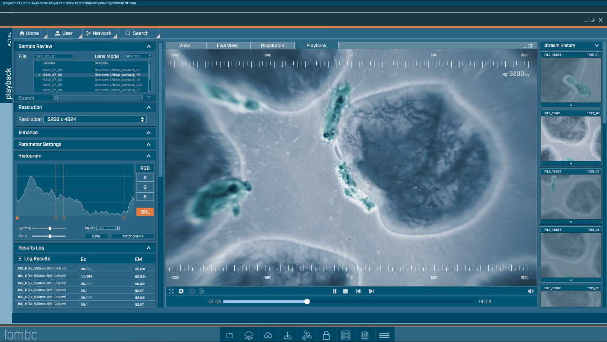Select file row 11:412_27_04
Screen dimensions: 607x342
[92, 80]
